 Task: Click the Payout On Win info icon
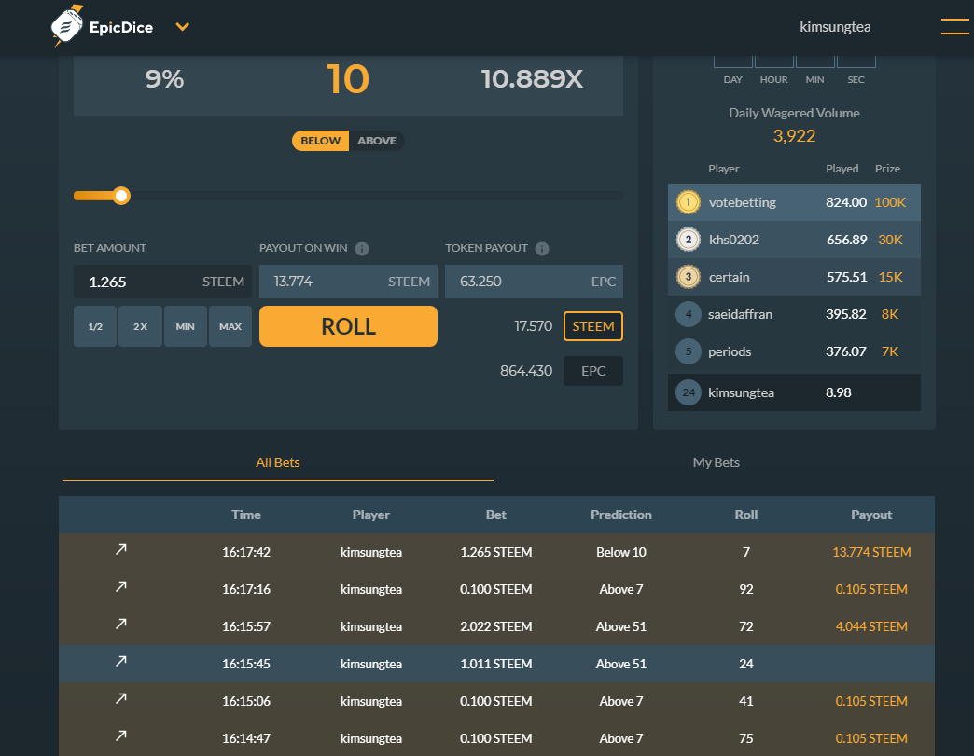point(362,249)
